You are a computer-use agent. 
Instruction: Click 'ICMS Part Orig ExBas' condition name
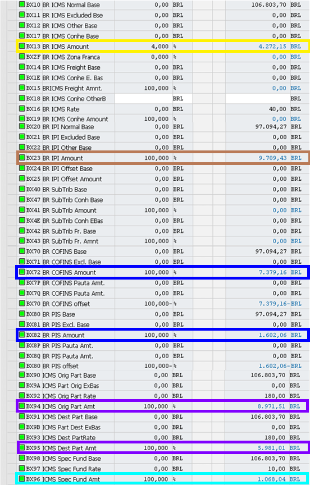(71, 386)
